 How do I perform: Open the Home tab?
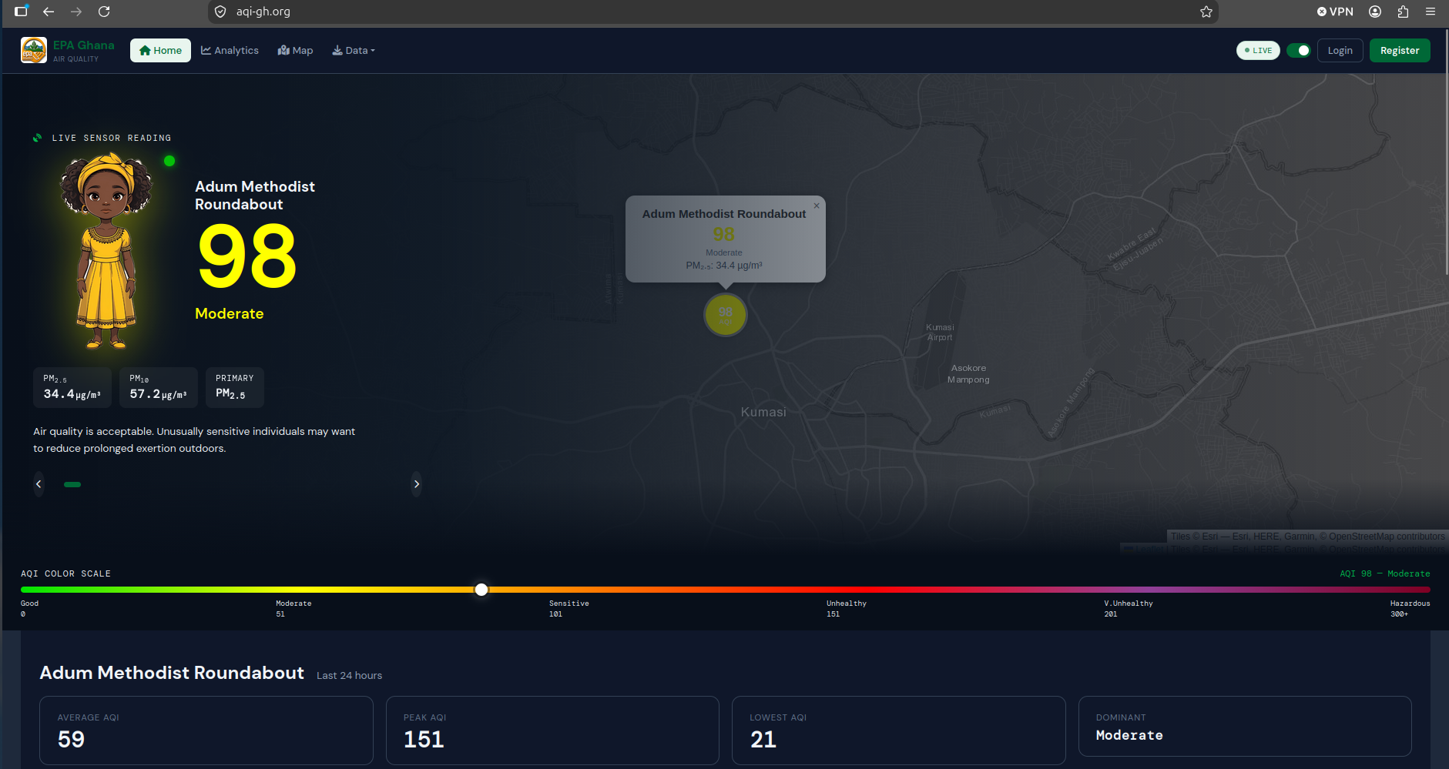pyautogui.click(x=160, y=51)
